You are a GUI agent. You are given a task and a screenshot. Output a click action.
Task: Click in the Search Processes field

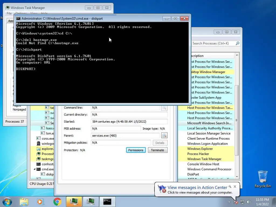(213, 43)
